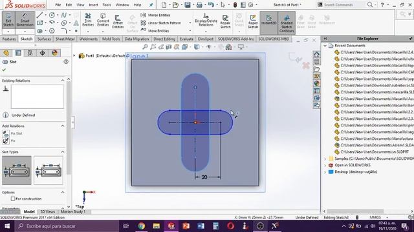The width and height of the screenshot is (414, 232).
Task: Open the DisplayManager tab icon
Action: click(x=54, y=53)
